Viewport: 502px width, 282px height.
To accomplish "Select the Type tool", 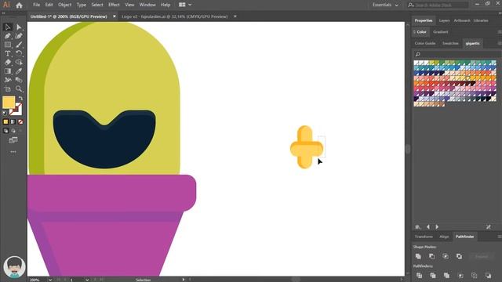I will [x=8, y=54].
